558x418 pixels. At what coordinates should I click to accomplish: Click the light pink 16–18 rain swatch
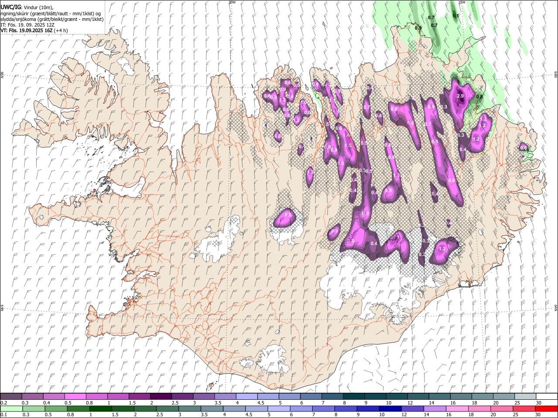[457, 409]
